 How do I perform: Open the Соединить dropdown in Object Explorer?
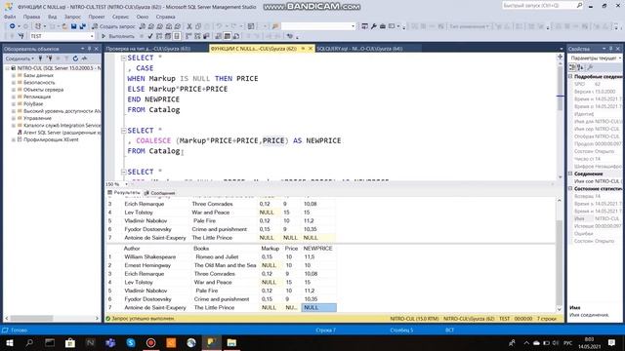(x=20, y=58)
